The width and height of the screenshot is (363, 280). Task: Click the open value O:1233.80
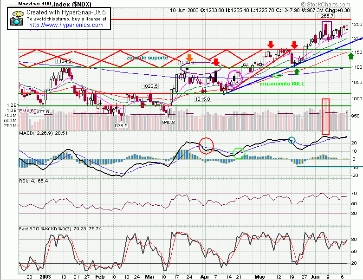(212, 10)
